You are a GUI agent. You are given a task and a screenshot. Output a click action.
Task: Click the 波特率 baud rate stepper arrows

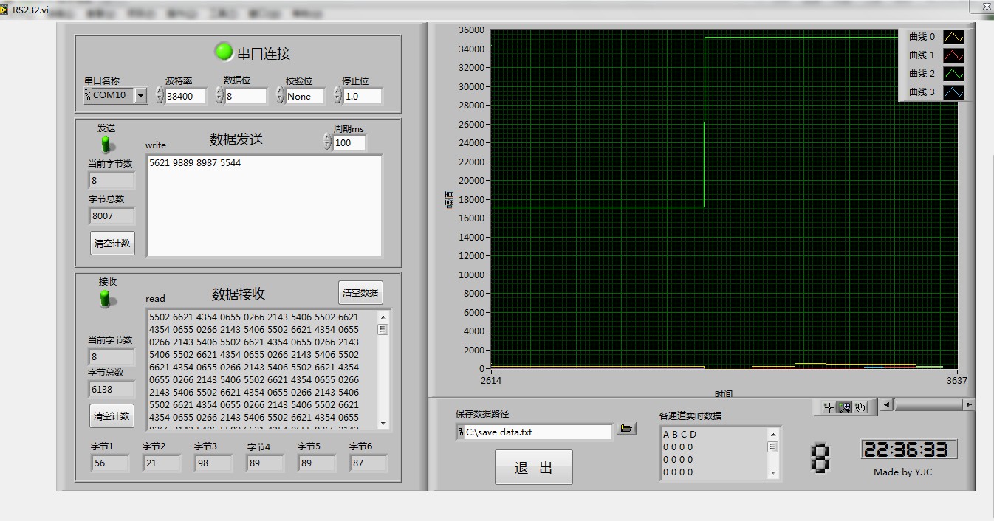[160, 95]
